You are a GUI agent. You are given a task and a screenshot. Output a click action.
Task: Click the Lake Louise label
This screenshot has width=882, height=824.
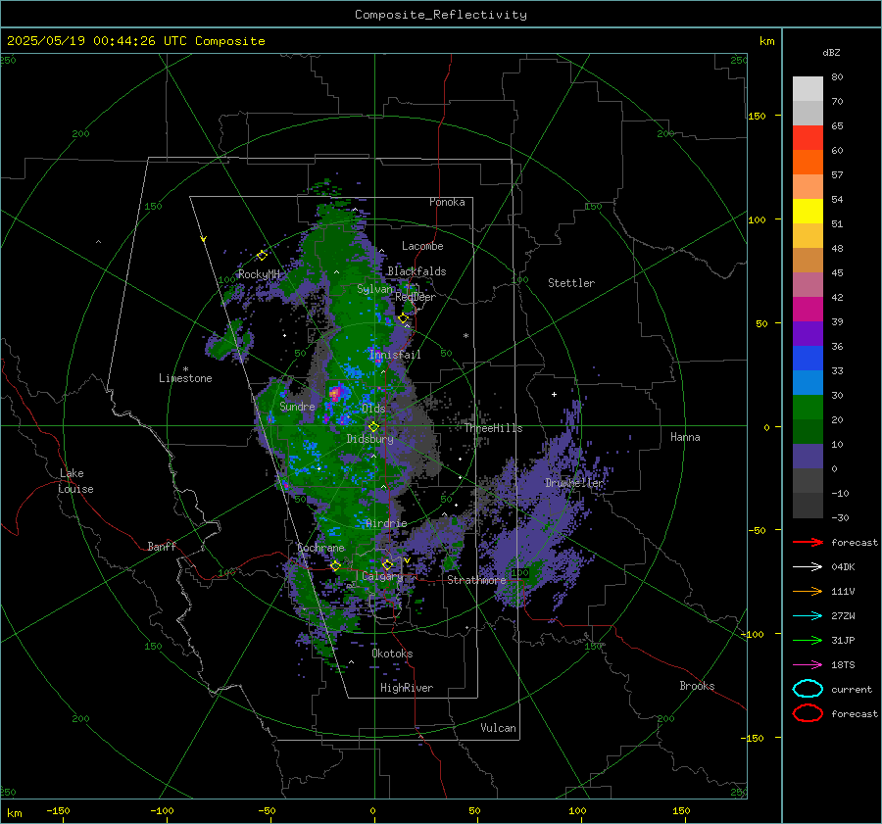(x=75, y=481)
